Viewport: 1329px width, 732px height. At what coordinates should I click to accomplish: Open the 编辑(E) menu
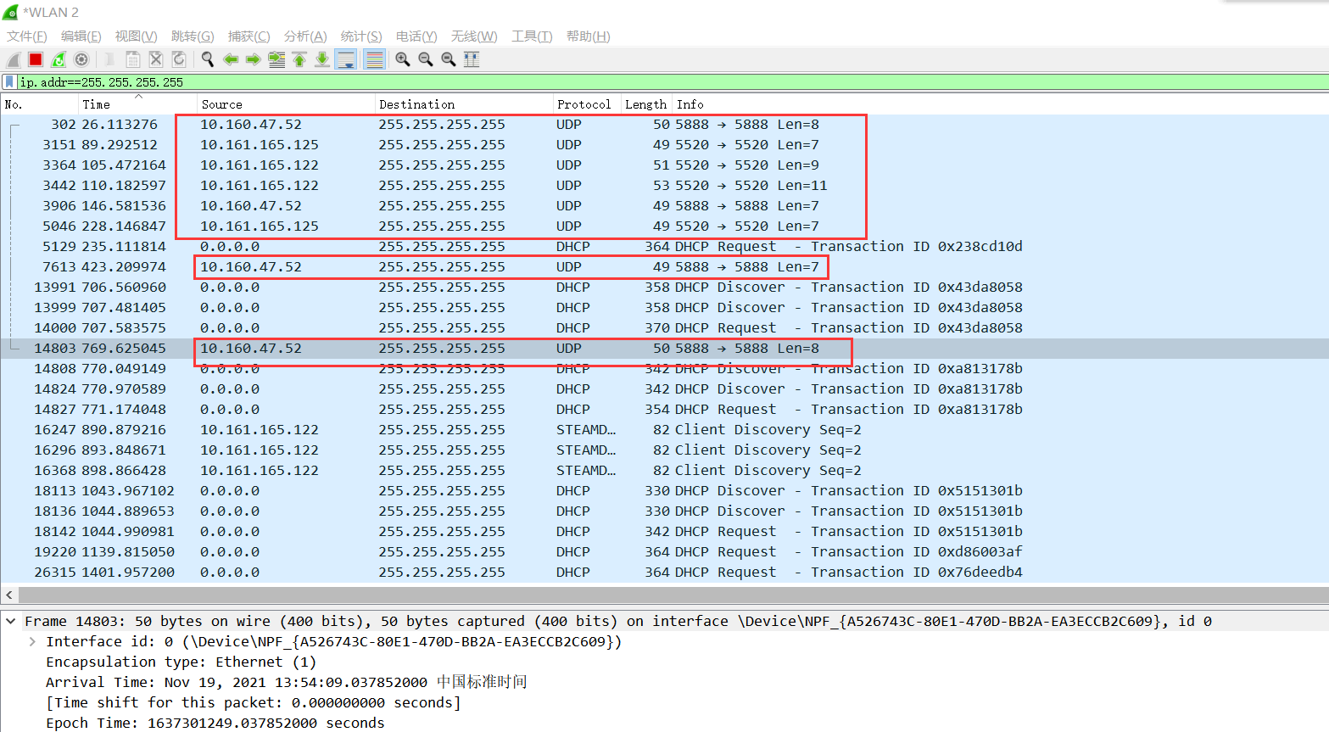coord(81,36)
